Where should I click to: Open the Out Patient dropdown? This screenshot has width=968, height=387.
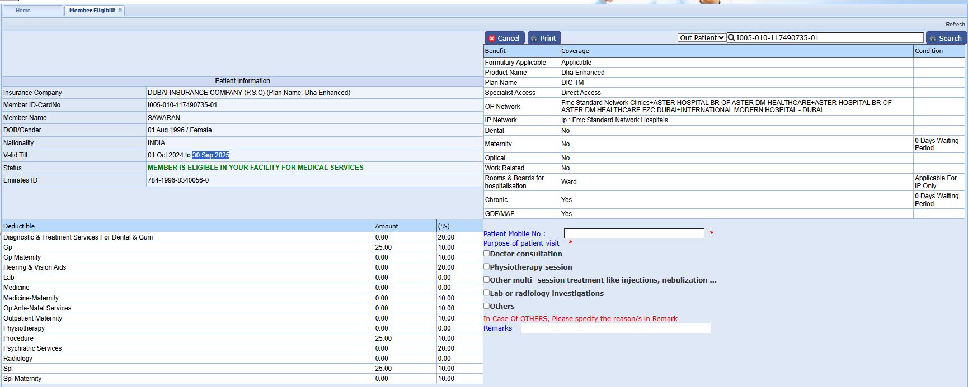click(702, 38)
